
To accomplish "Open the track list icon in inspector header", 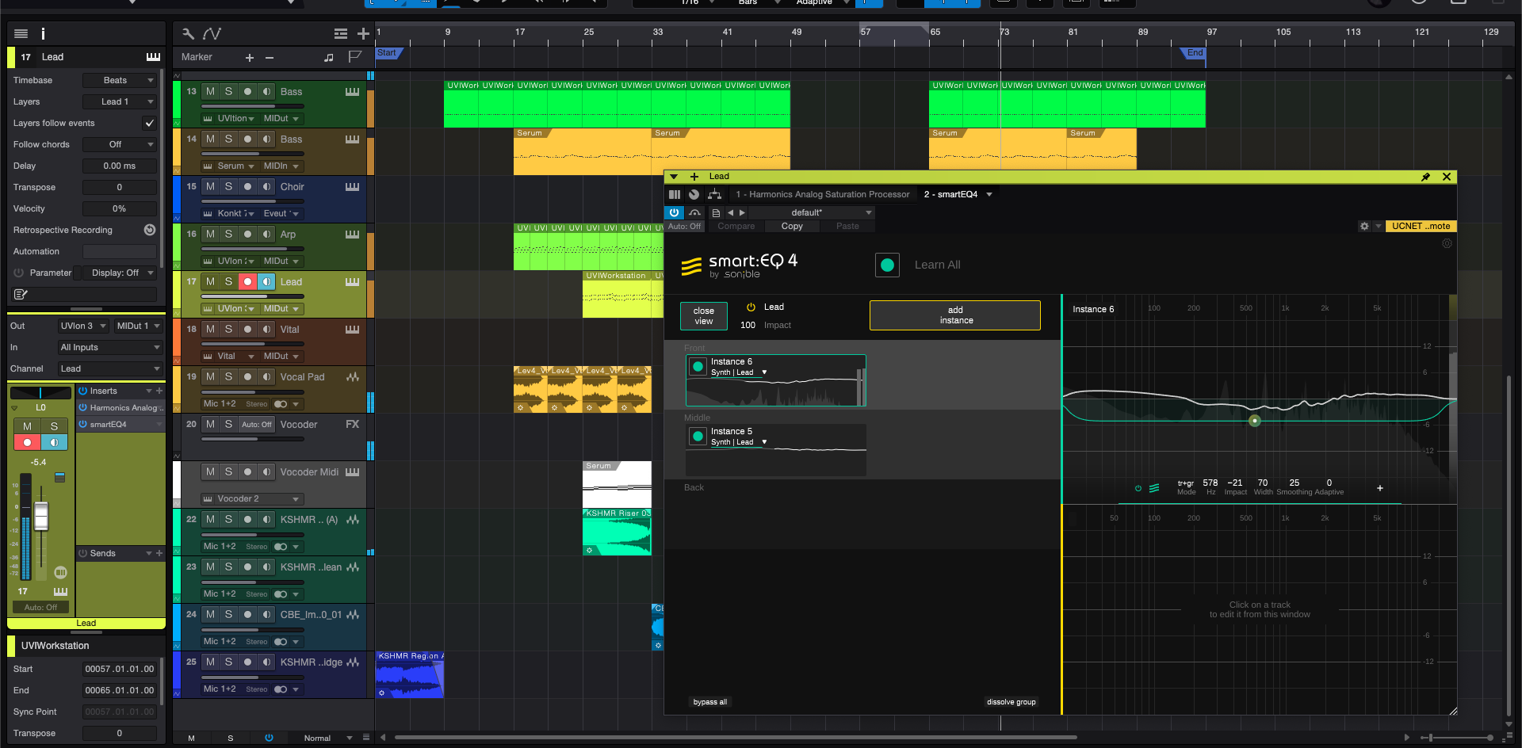I will click(x=21, y=33).
